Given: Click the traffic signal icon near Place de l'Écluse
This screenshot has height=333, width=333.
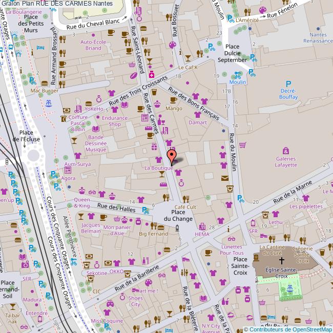Looking at the screenshot, I should (7, 161).
